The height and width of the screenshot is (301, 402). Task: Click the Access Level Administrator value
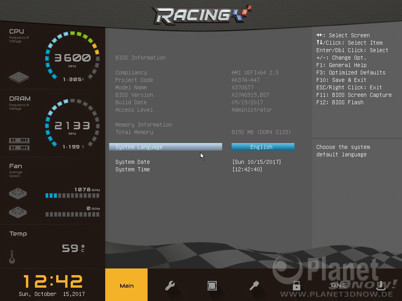point(252,110)
